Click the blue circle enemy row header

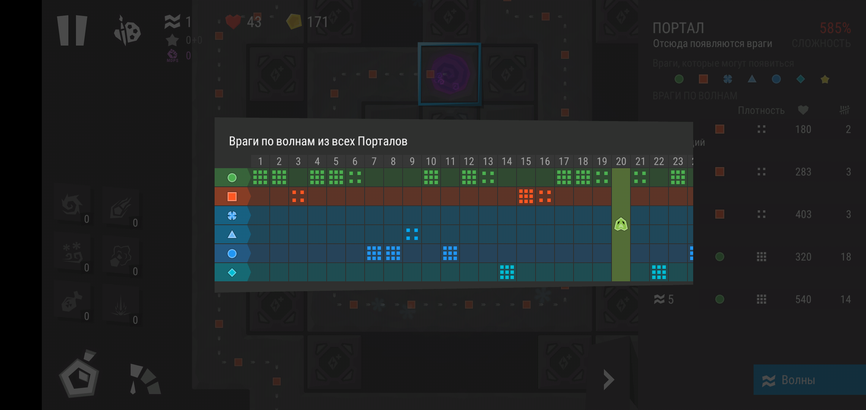(x=232, y=254)
